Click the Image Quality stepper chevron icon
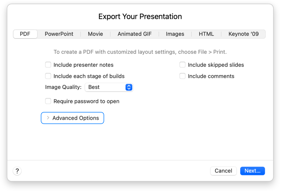Viewport: 281px width, 192px height. point(128,87)
